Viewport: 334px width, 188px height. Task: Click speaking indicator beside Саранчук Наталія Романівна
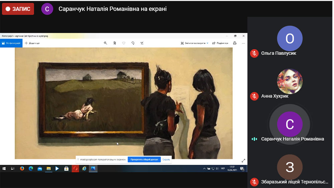(x=254, y=139)
